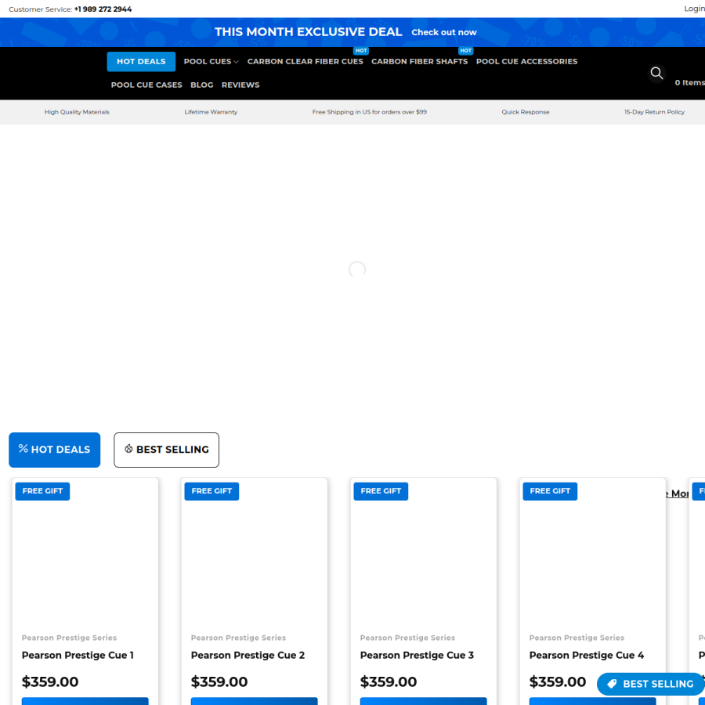
Task: Open Pearson Prestige Cue 2 product title
Action: point(248,655)
